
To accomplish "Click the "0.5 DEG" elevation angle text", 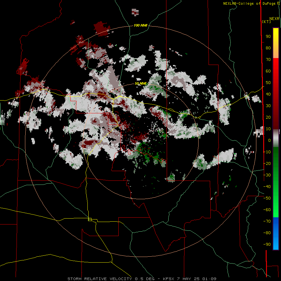I will click(145, 279).
